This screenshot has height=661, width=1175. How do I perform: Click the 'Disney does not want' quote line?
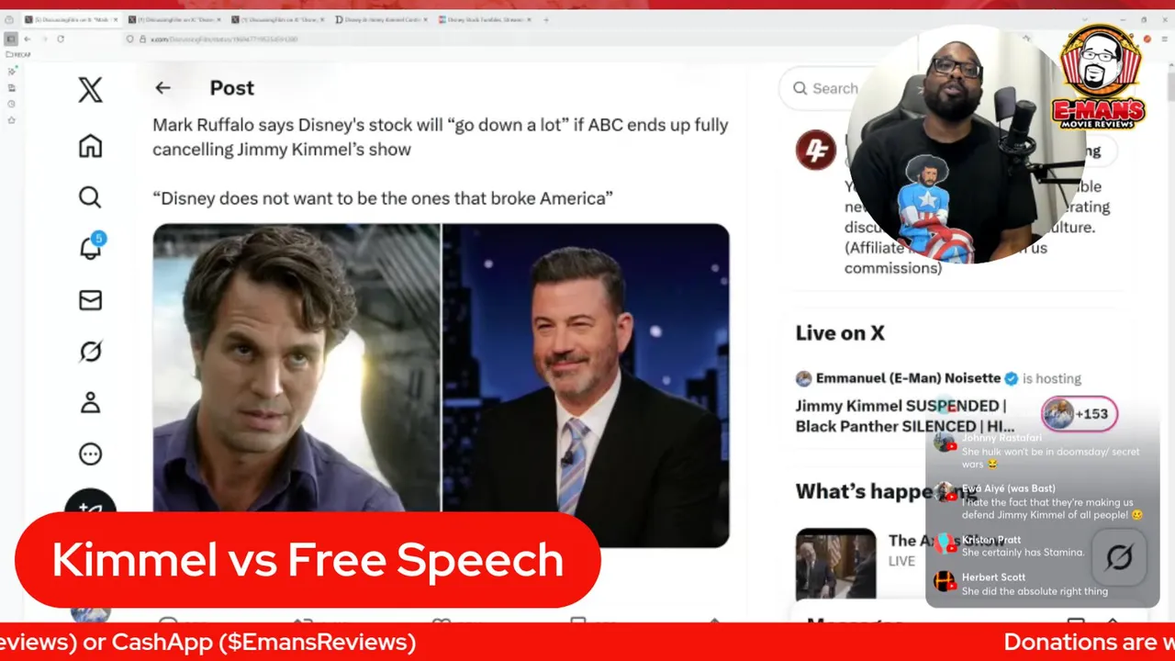click(x=383, y=198)
